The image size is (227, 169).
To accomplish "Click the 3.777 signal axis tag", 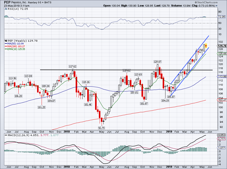I will coord(221,139).
